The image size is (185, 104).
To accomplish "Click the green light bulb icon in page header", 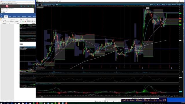I will [x=32, y=6].
